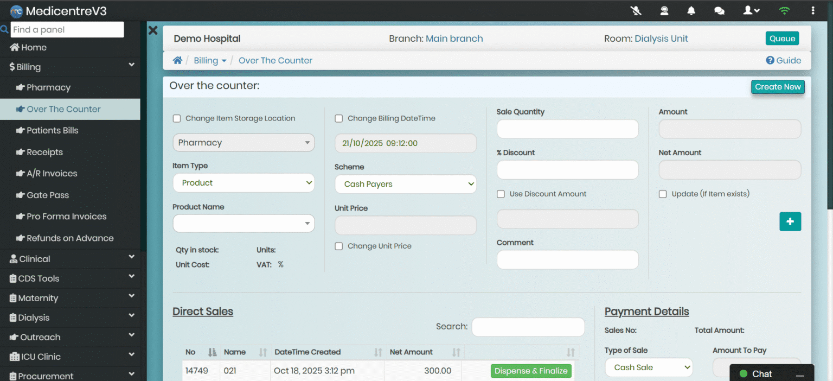Open the Item Type dropdown

(x=243, y=183)
